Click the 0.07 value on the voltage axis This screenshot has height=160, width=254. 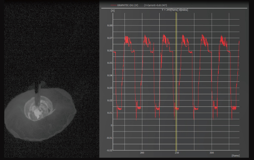[x=110, y=38]
